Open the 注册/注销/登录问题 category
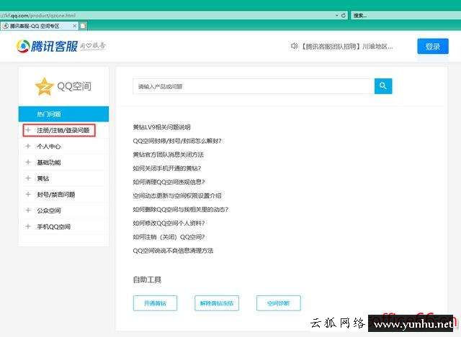The width and height of the screenshot is (461, 337). [63, 130]
